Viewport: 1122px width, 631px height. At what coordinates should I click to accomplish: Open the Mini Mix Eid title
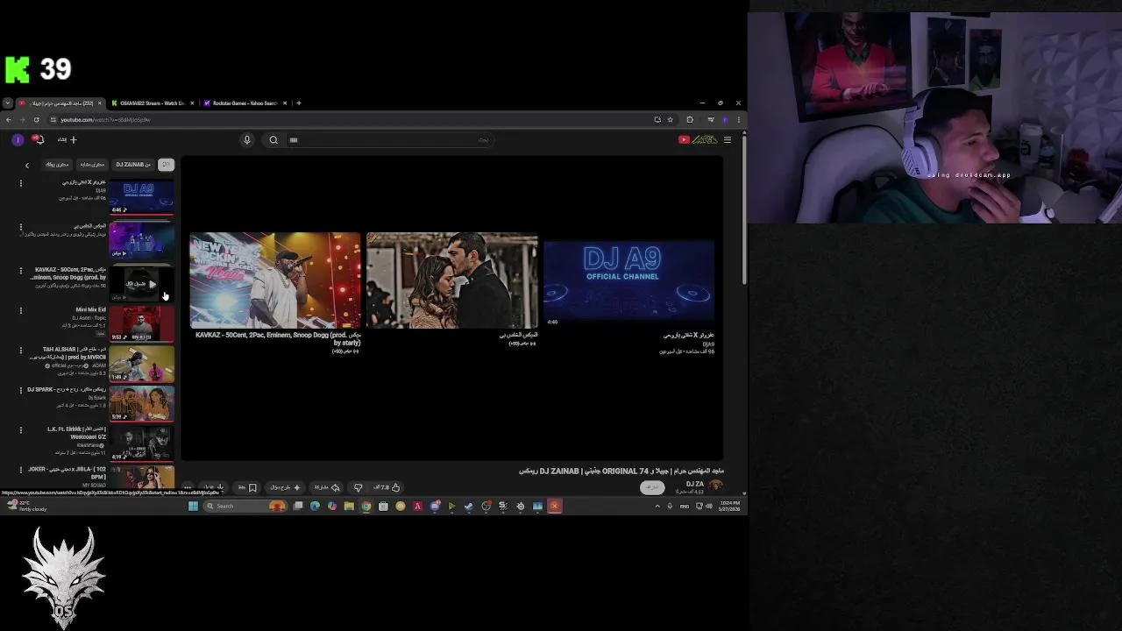pyautogui.click(x=90, y=309)
